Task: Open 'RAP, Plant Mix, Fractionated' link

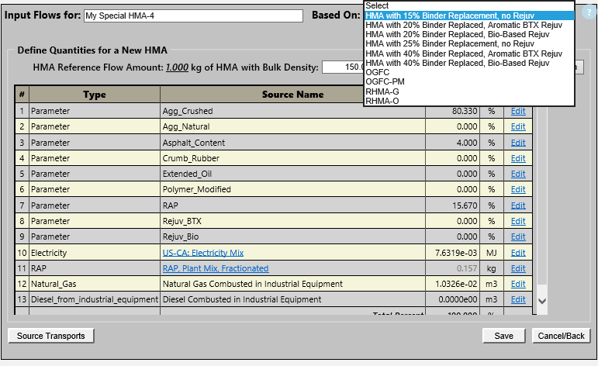Action: 215,268
